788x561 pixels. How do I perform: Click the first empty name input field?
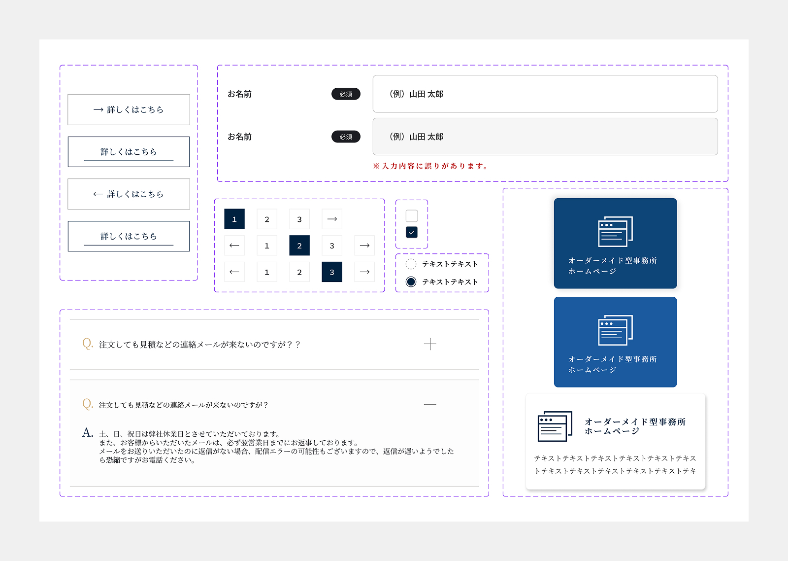point(545,94)
